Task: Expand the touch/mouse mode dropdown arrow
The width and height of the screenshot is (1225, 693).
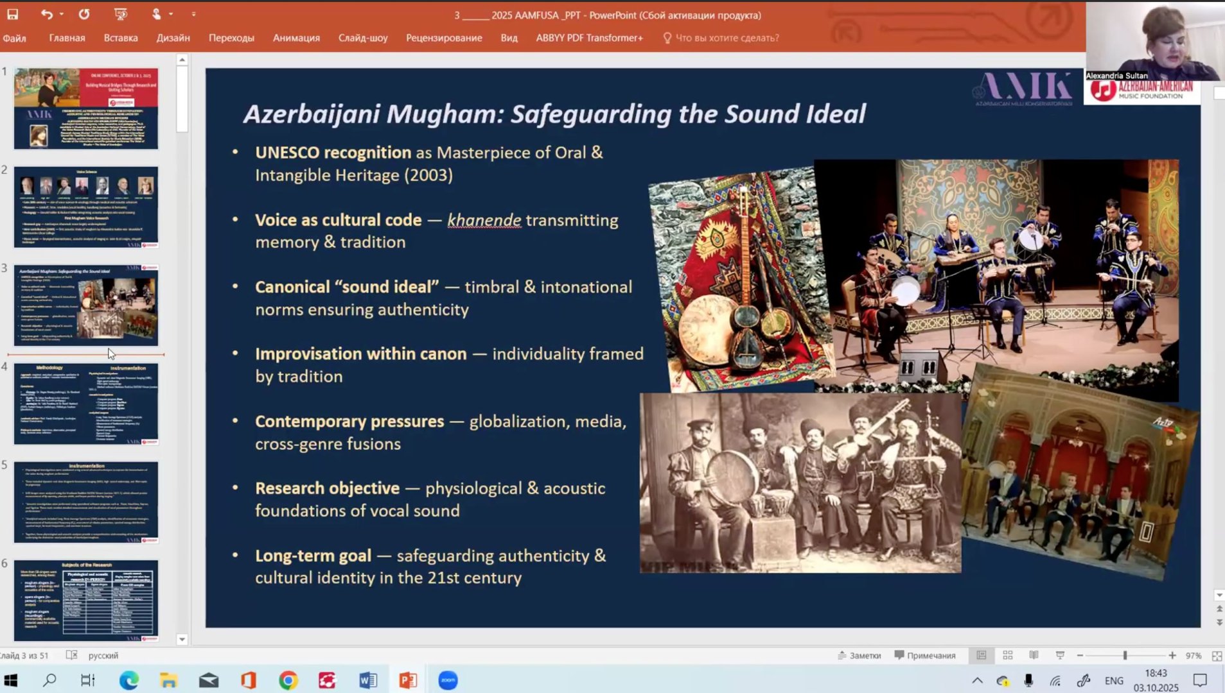Action: [x=171, y=14]
